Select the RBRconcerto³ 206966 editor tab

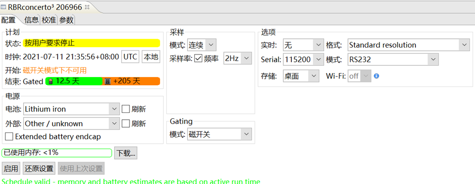click(x=45, y=7)
